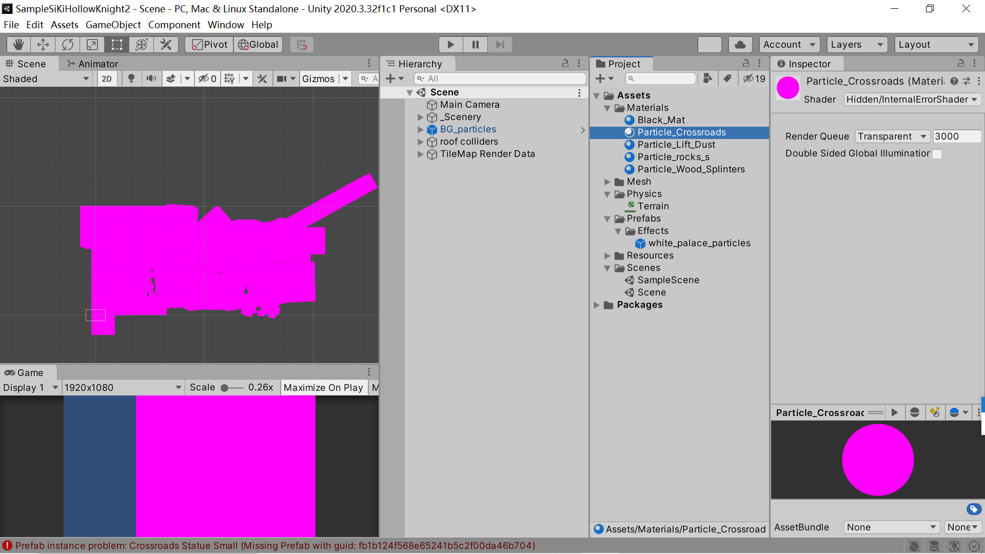
Task: Toggle hidden objects visibility in Scene
Action: pyautogui.click(x=208, y=78)
